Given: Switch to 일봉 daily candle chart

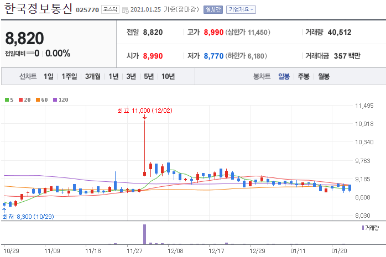Looking at the screenshot, I should (284, 76).
